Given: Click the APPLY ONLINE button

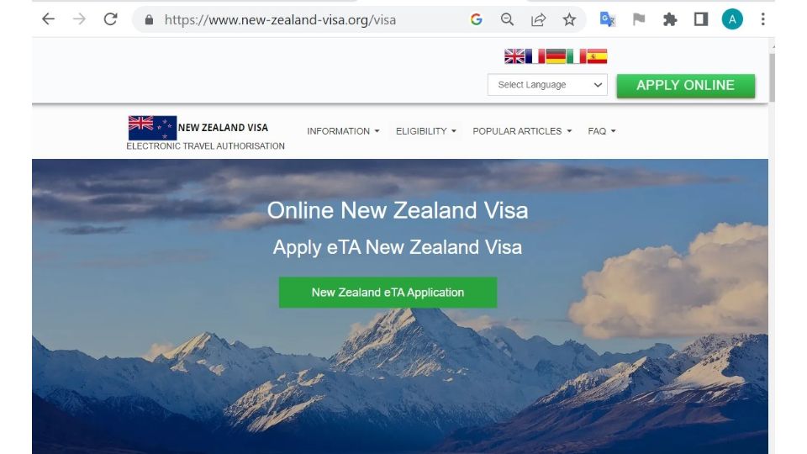Looking at the screenshot, I should click(x=686, y=86).
